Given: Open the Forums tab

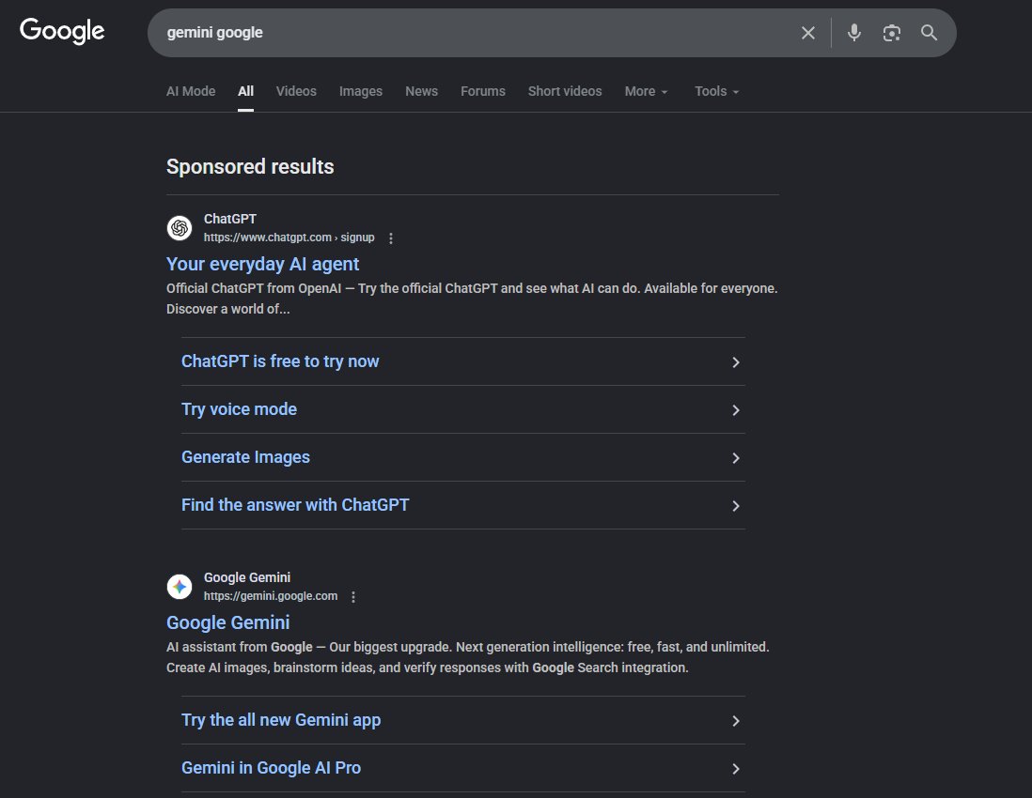Looking at the screenshot, I should [483, 91].
